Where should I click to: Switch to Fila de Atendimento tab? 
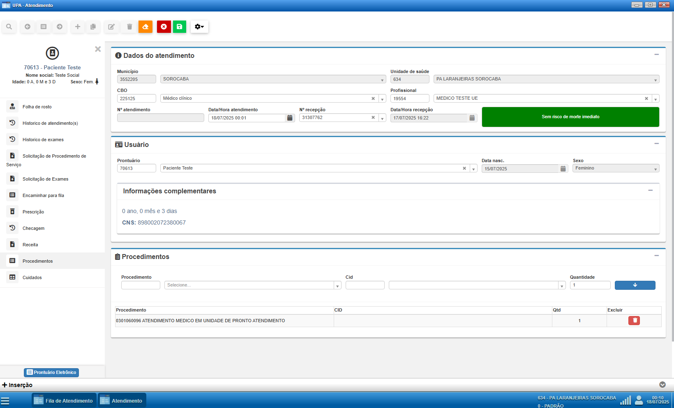coord(64,401)
